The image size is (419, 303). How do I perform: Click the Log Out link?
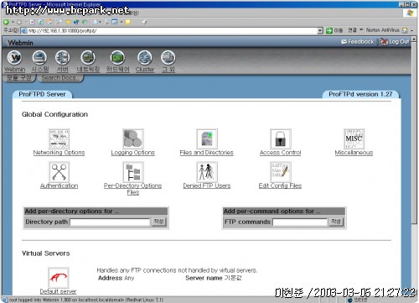395,42
